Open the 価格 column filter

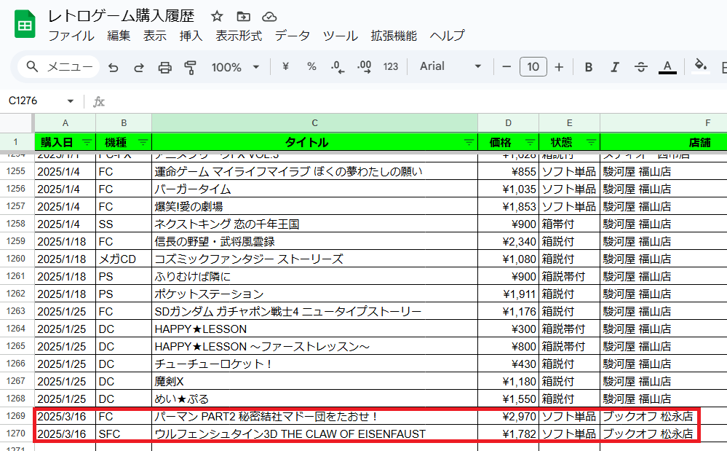530,143
